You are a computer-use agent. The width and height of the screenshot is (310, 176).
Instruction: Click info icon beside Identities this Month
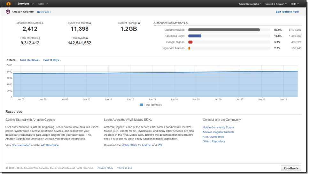pos(43,23)
